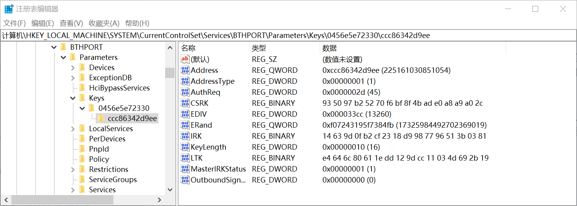Click the tree pane vertical scrollbar down arrow

point(170,190)
